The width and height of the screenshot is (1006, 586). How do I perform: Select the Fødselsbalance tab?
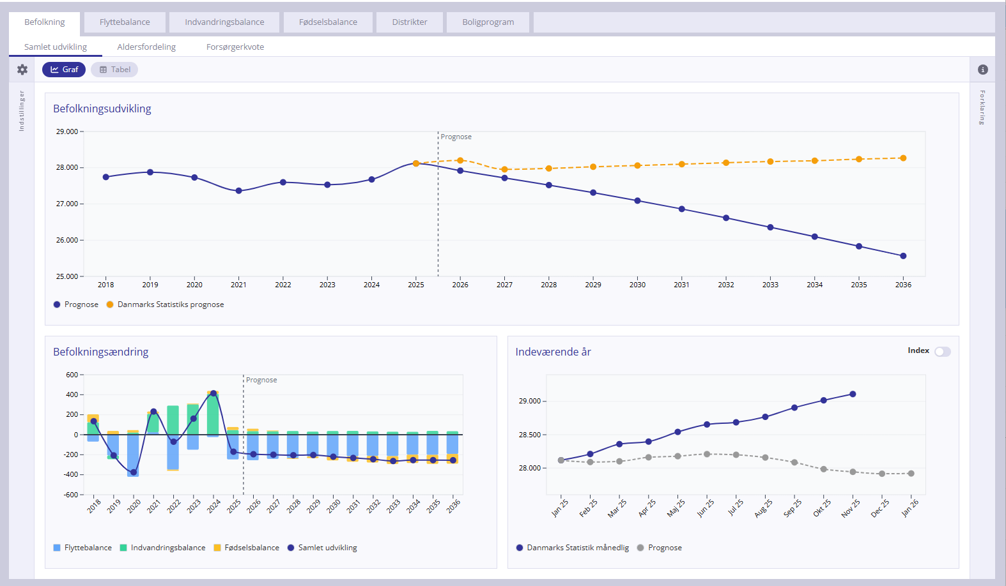(328, 22)
